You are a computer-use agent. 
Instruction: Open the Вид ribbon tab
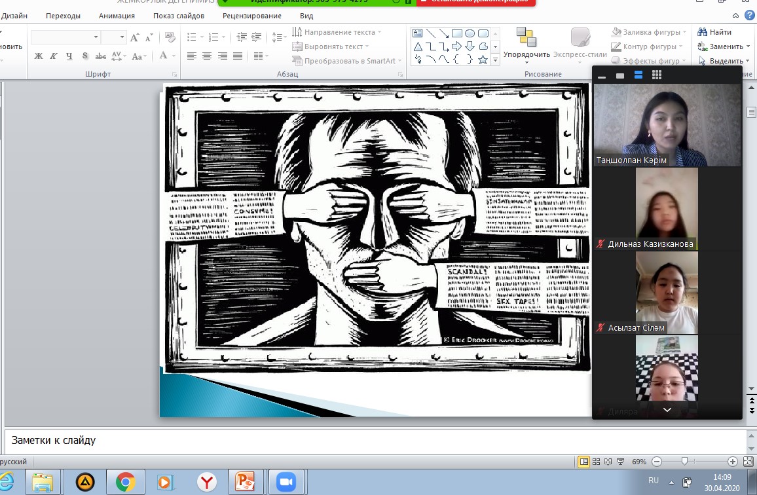point(306,16)
